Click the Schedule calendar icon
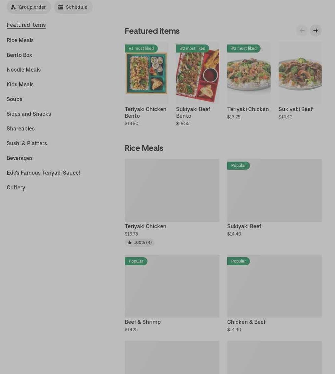The width and height of the screenshot is (335, 374). click(61, 7)
